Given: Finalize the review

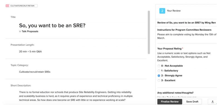Looking at the screenshot, I should coord(170,102).
